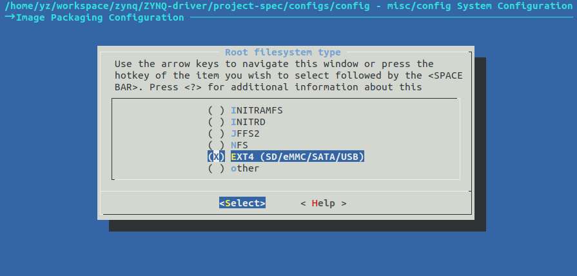
Task: Click the 'Use the arrow keys' instruction text
Action: click(x=289, y=75)
